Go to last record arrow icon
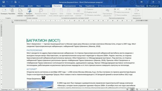Image resolution: width=162 pixels, height=91 pixels. point(129,9)
